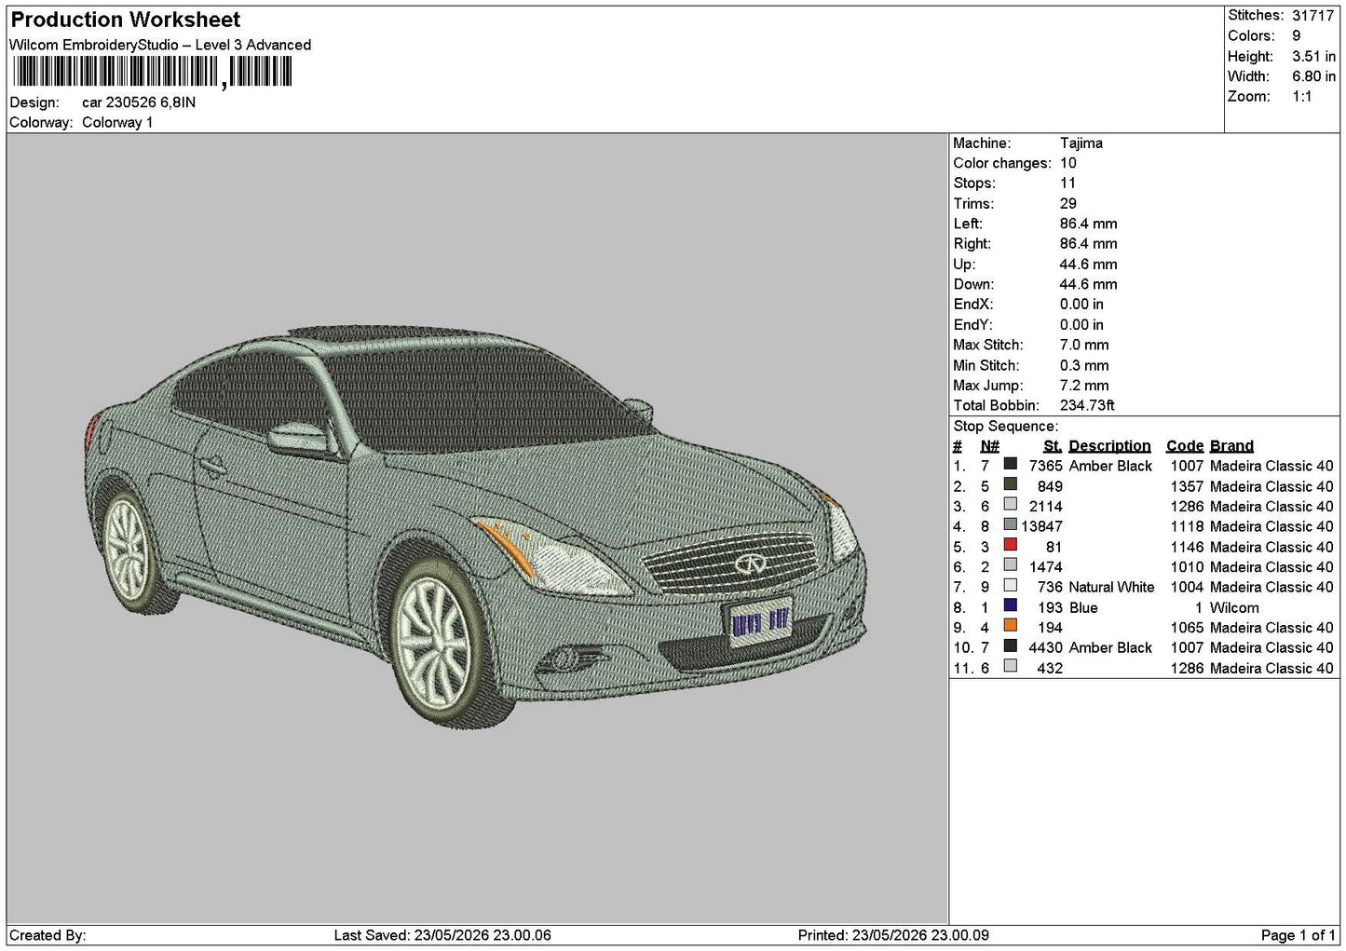The height and width of the screenshot is (951, 1346).
Task: Click the 'Stops:' label
Action: pyautogui.click(x=974, y=183)
